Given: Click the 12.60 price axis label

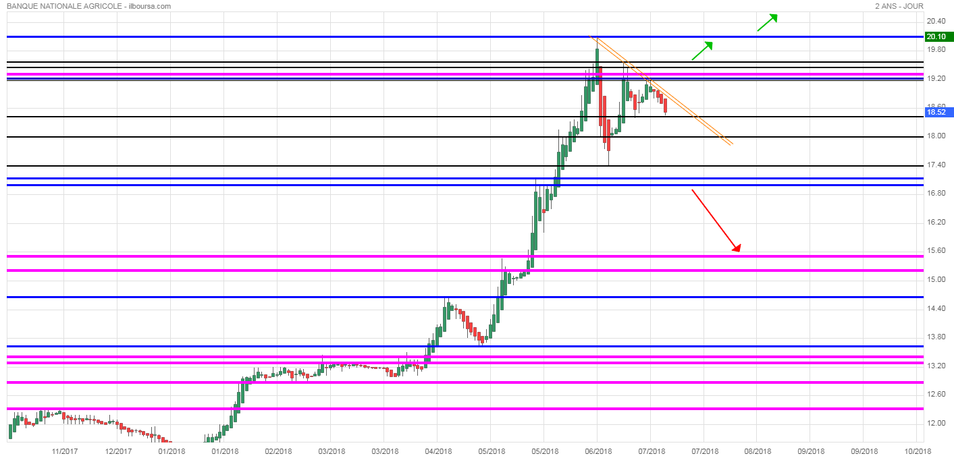Looking at the screenshot, I should 935,395.
